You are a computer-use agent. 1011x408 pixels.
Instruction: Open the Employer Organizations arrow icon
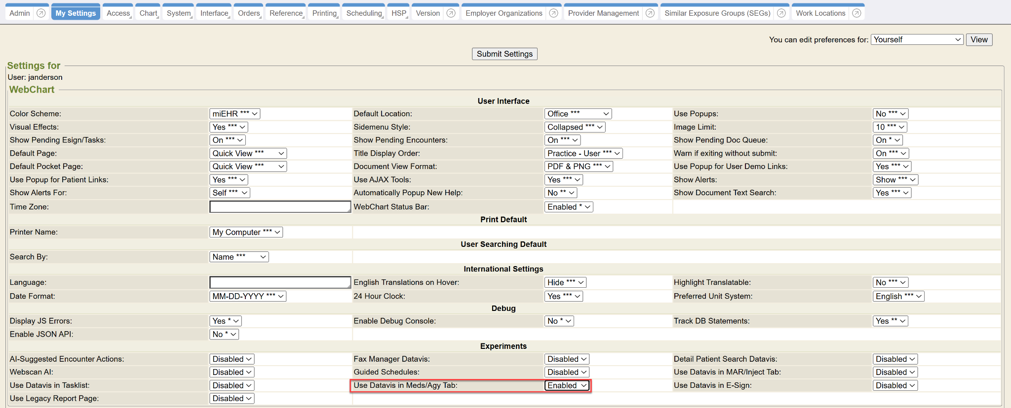[553, 13]
